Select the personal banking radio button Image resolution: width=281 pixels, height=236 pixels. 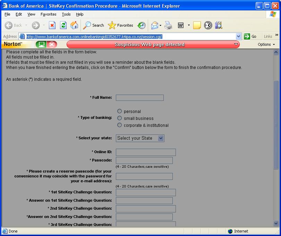(119, 111)
